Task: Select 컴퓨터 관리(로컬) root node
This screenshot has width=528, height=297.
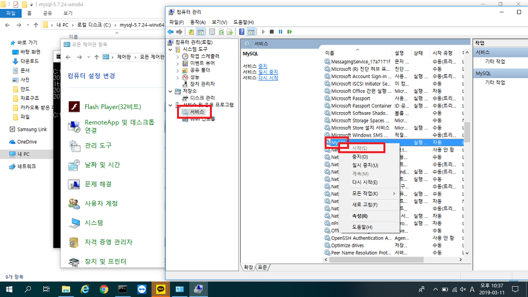Action: point(194,42)
